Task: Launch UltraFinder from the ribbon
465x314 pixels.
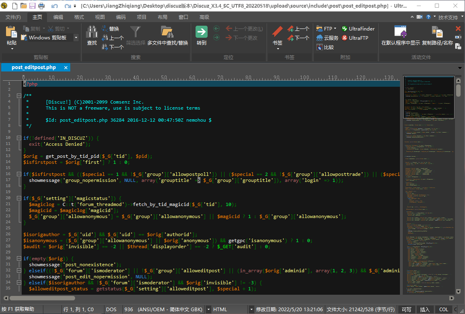Action: coord(358,29)
